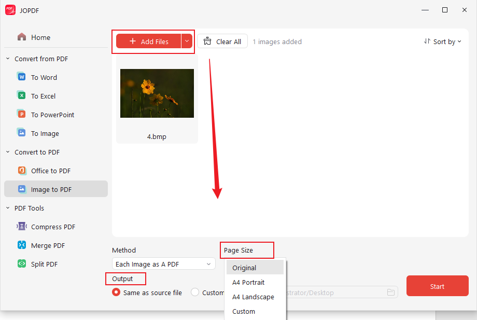
Task: Select the Merge PDF icon
Action: [21, 245]
